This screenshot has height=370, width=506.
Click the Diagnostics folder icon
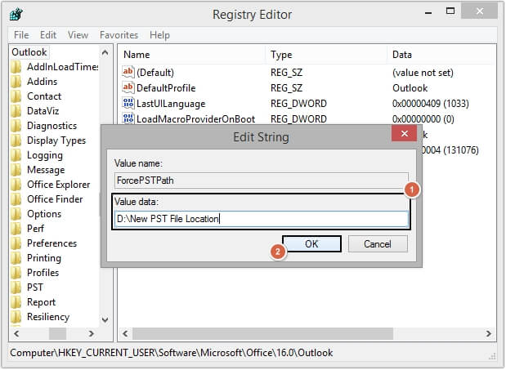point(16,126)
